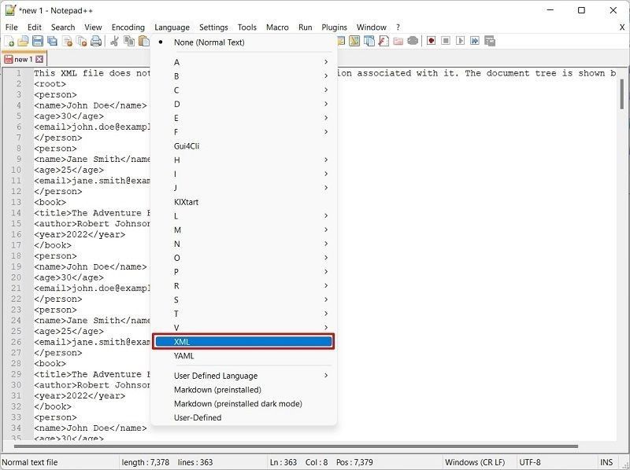The image size is (630, 470).
Task: Choose Gui4Cli from language list
Action: pos(243,146)
